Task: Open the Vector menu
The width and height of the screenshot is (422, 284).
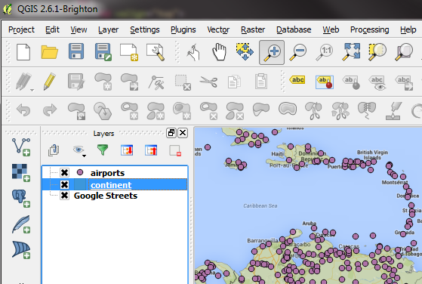Action: pyautogui.click(x=218, y=29)
